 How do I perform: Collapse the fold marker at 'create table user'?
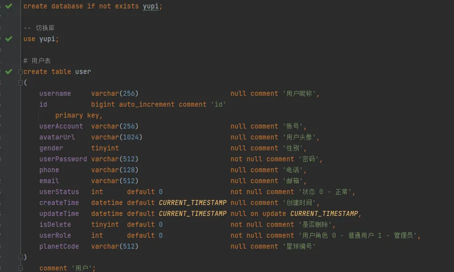[20, 71]
